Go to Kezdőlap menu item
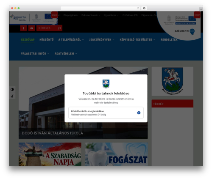The width and height of the screenshot is (212, 179). (x=28, y=40)
